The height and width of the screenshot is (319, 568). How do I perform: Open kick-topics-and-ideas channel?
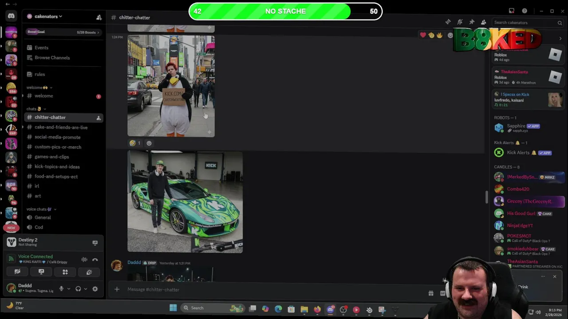pyautogui.click(x=57, y=167)
